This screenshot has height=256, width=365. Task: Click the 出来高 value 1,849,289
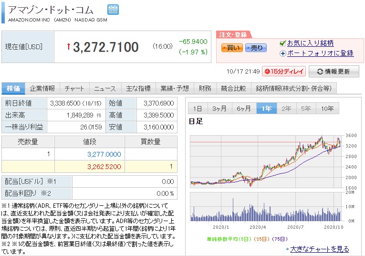(80, 115)
